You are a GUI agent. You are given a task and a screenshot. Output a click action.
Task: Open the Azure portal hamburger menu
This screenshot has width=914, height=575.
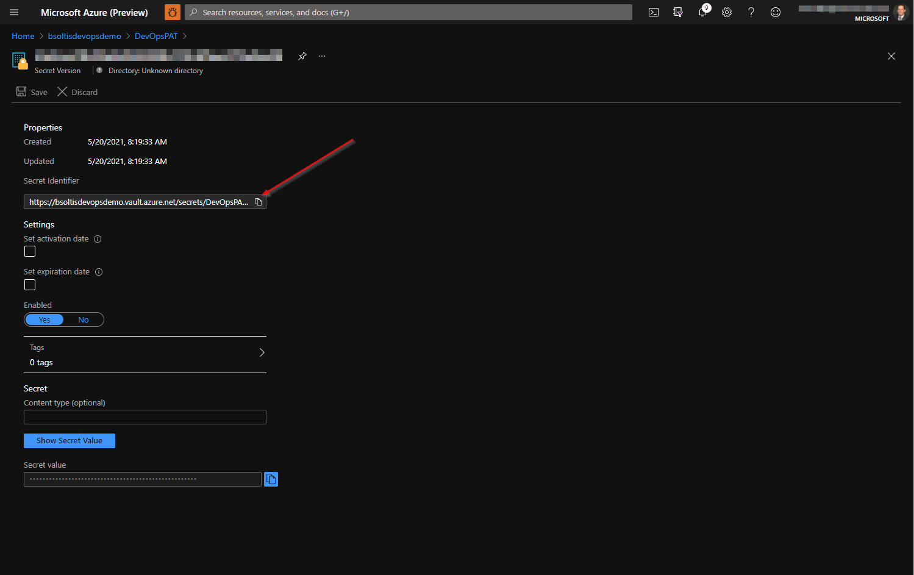(14, 12)
